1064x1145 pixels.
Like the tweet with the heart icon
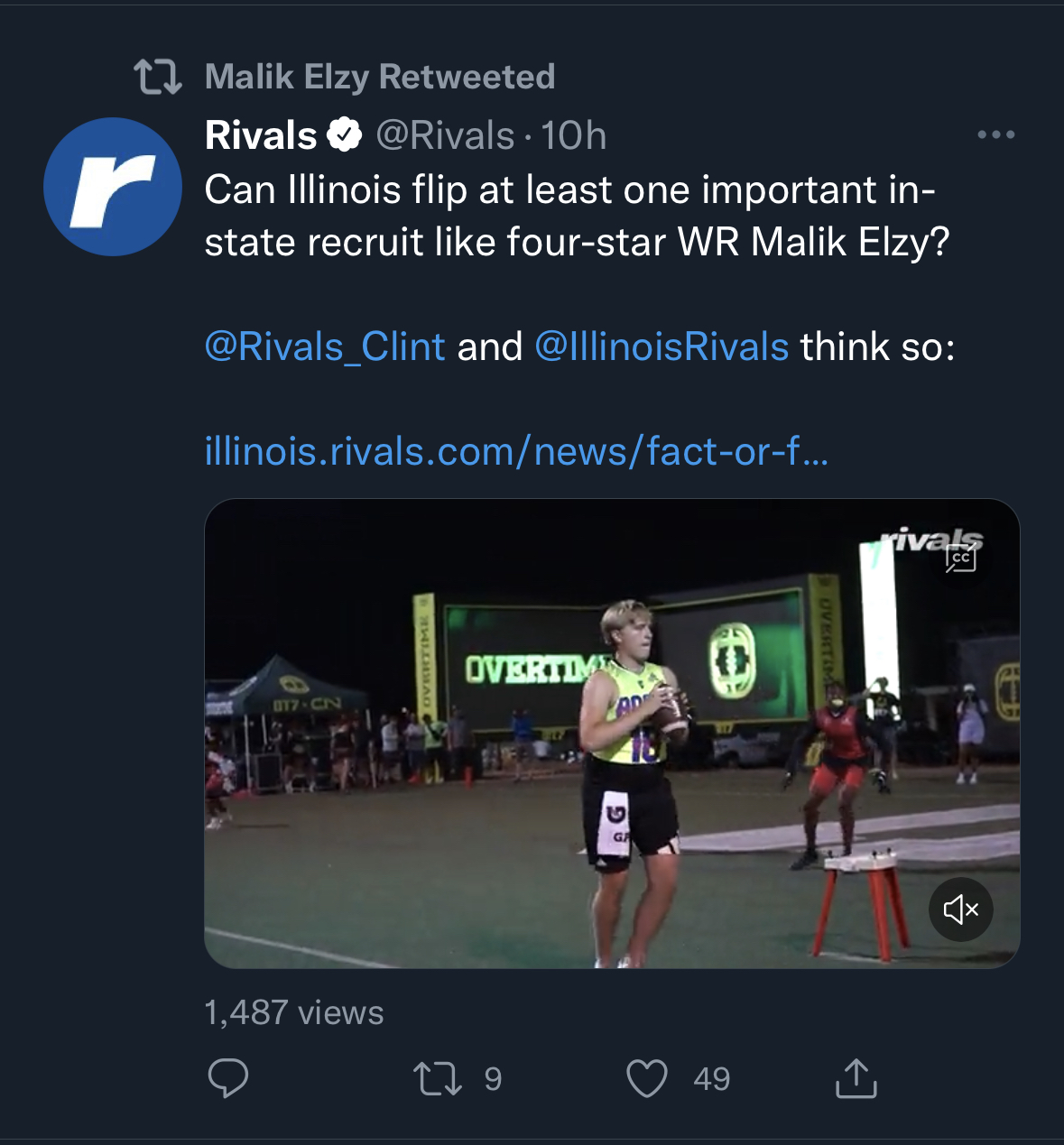647,1078
